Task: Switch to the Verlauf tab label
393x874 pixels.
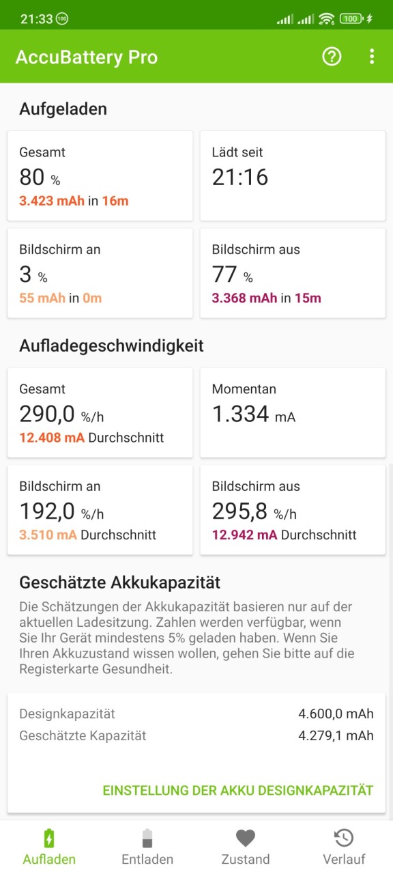Action: tap(344, 859)
